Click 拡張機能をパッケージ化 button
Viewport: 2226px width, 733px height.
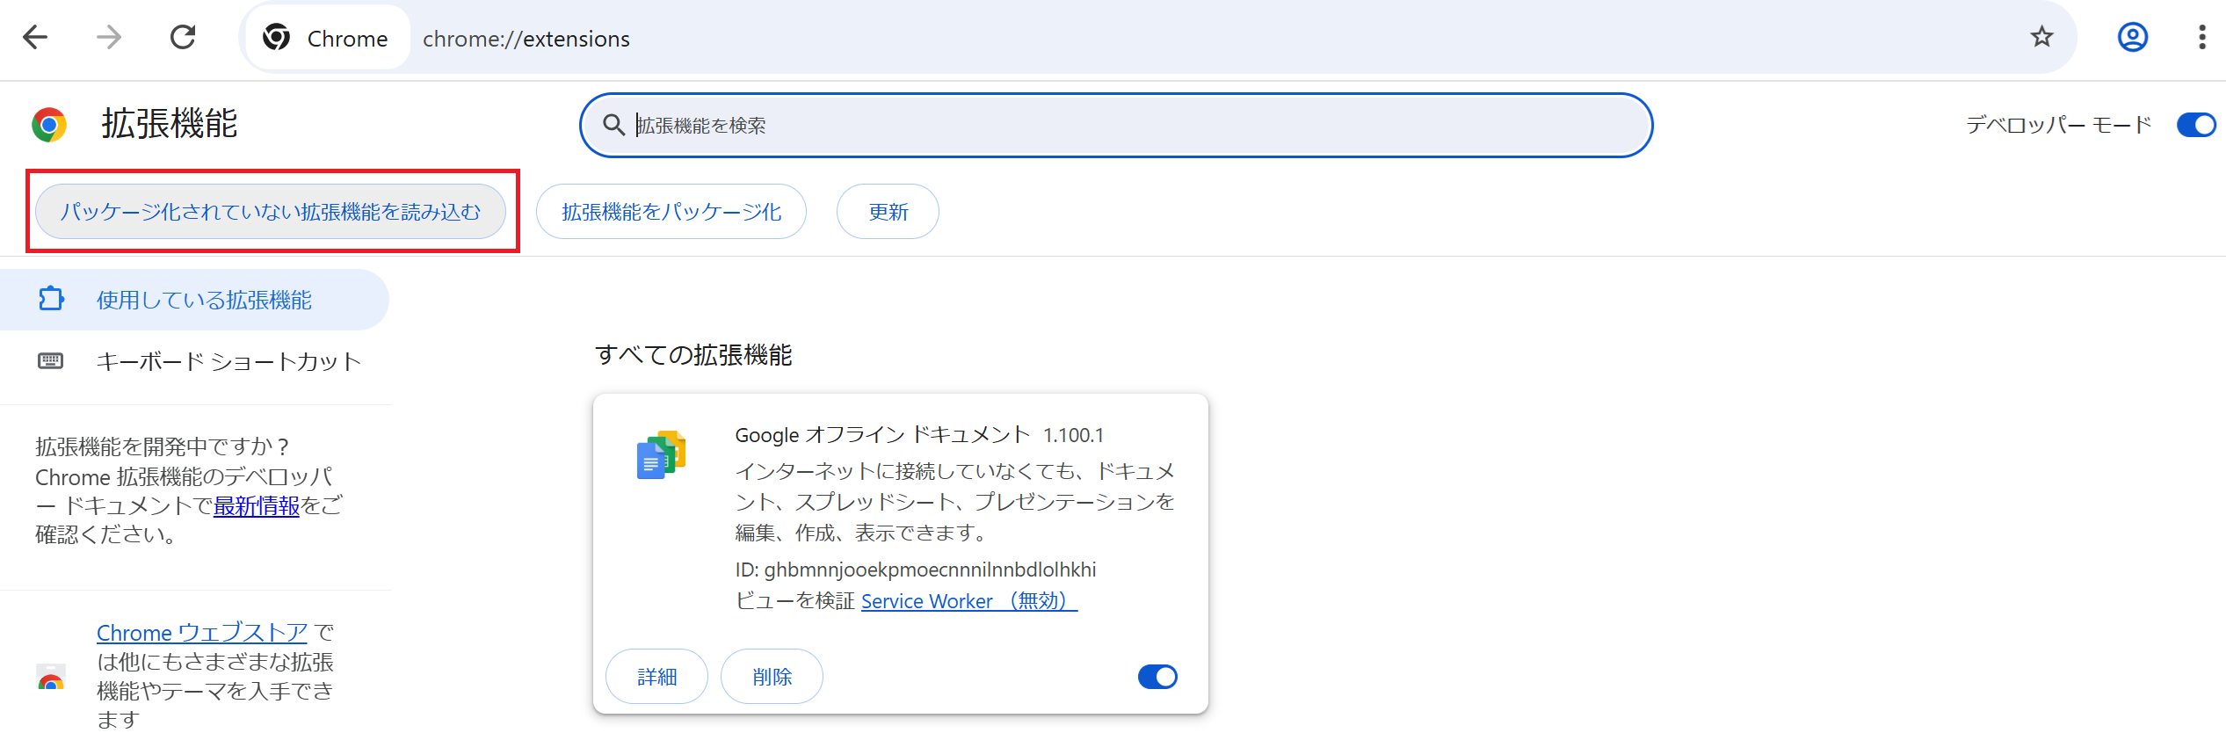pyautogui.click(x=671, y=212)
